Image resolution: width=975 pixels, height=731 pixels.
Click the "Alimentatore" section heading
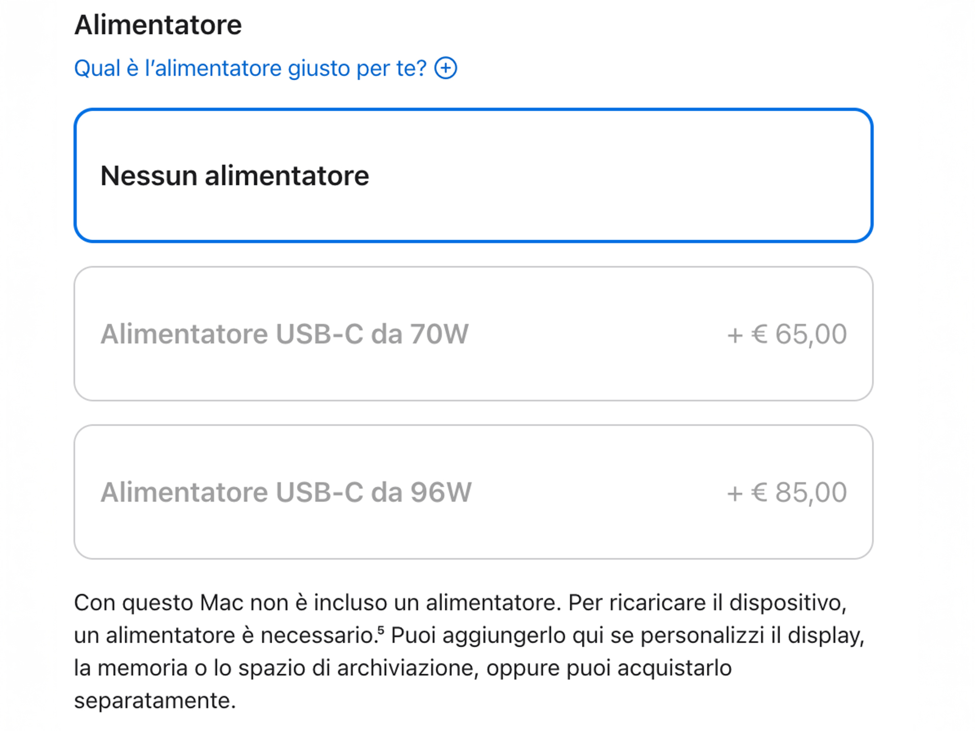158,23
